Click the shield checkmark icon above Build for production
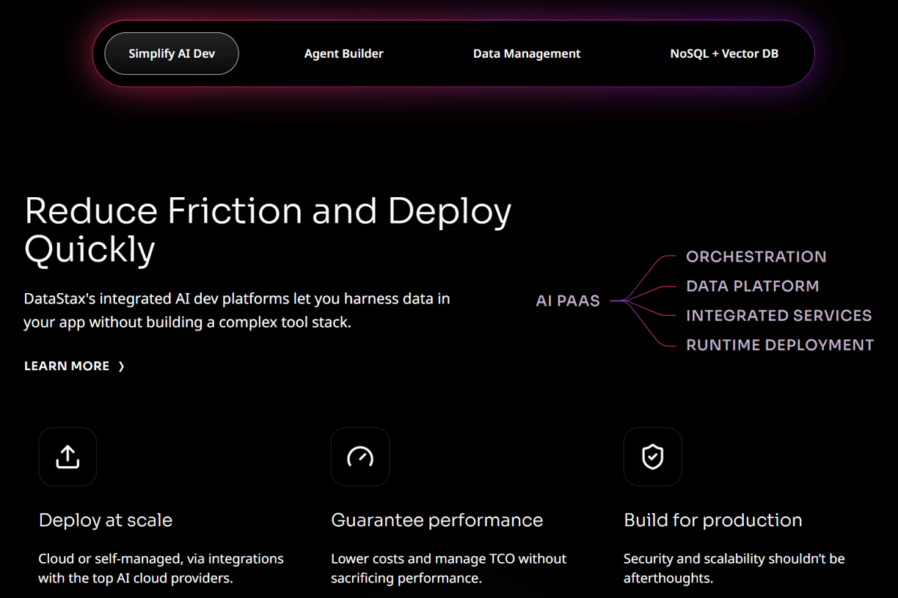The height and width of the screenshot is (598, 898). pyautogui.click(x=653, y=457)
